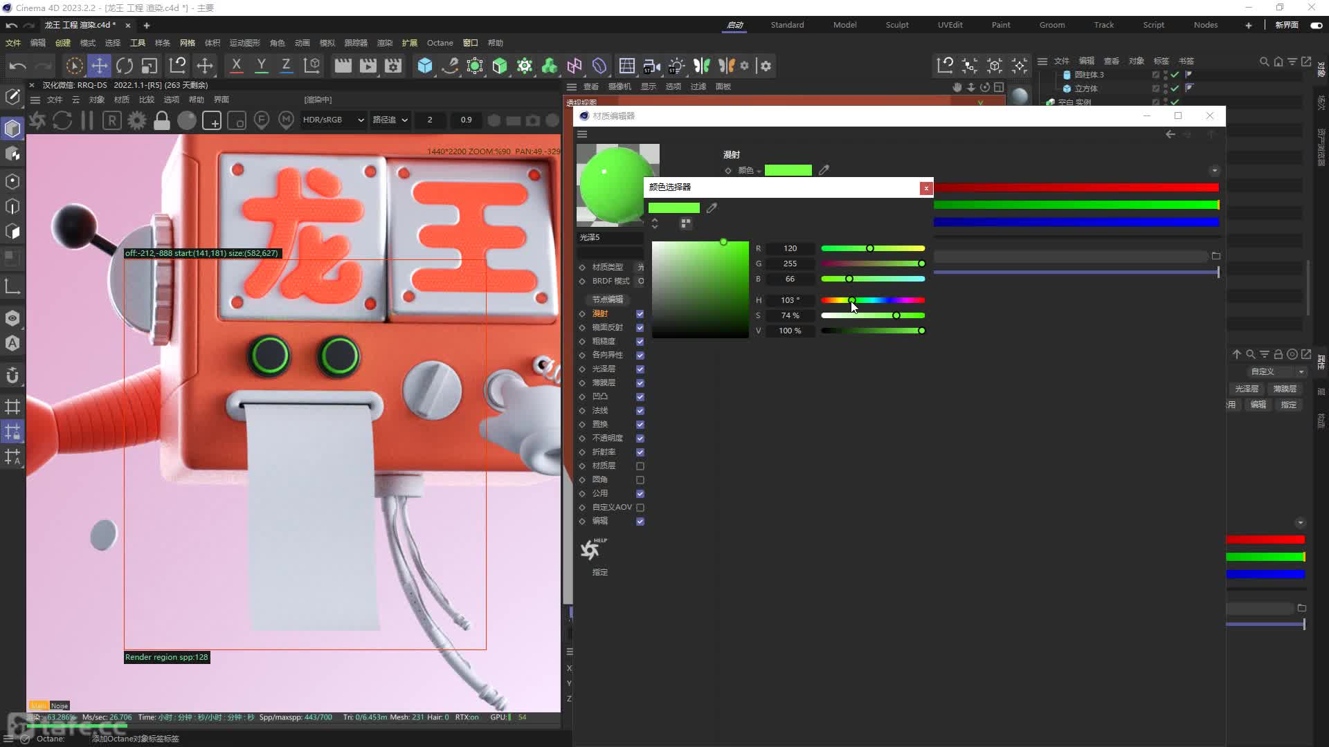Click the 指定 button below Octane logo
Viewport: 1329px width, 747px height.
(x=599, y=572)
